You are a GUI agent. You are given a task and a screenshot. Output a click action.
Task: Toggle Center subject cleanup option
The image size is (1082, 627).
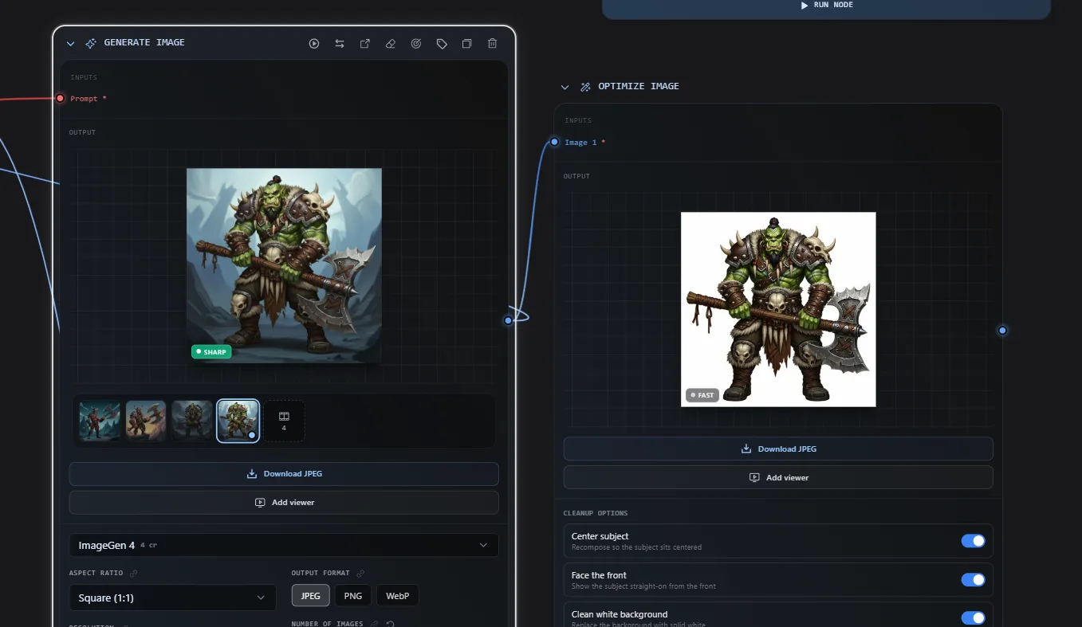pyautogui.click(x=973, y=541)
